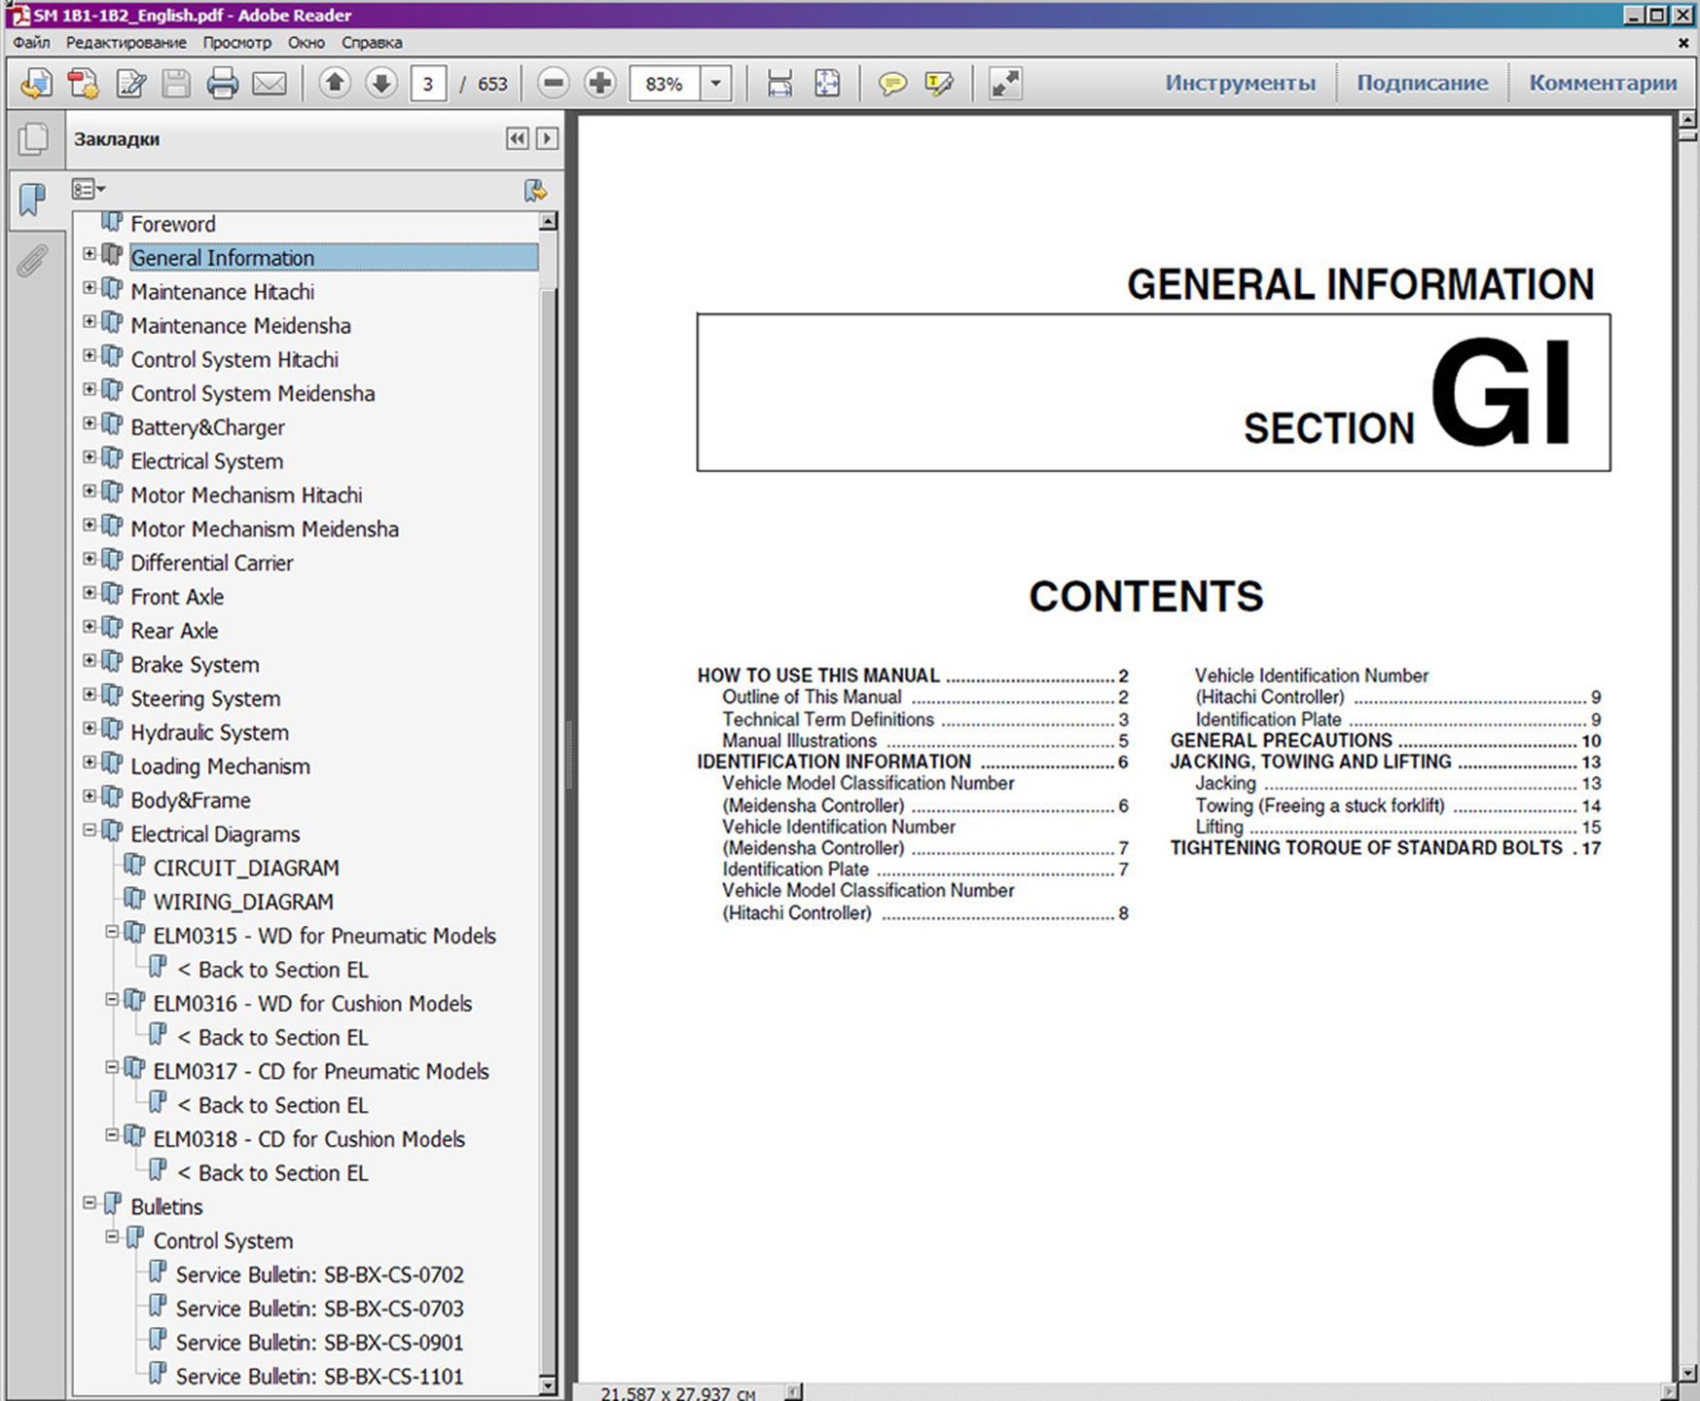Add a sticky note comment
Image resolution: width=1700 pixels, height=1401 pixels.
(x=891, y=84)
